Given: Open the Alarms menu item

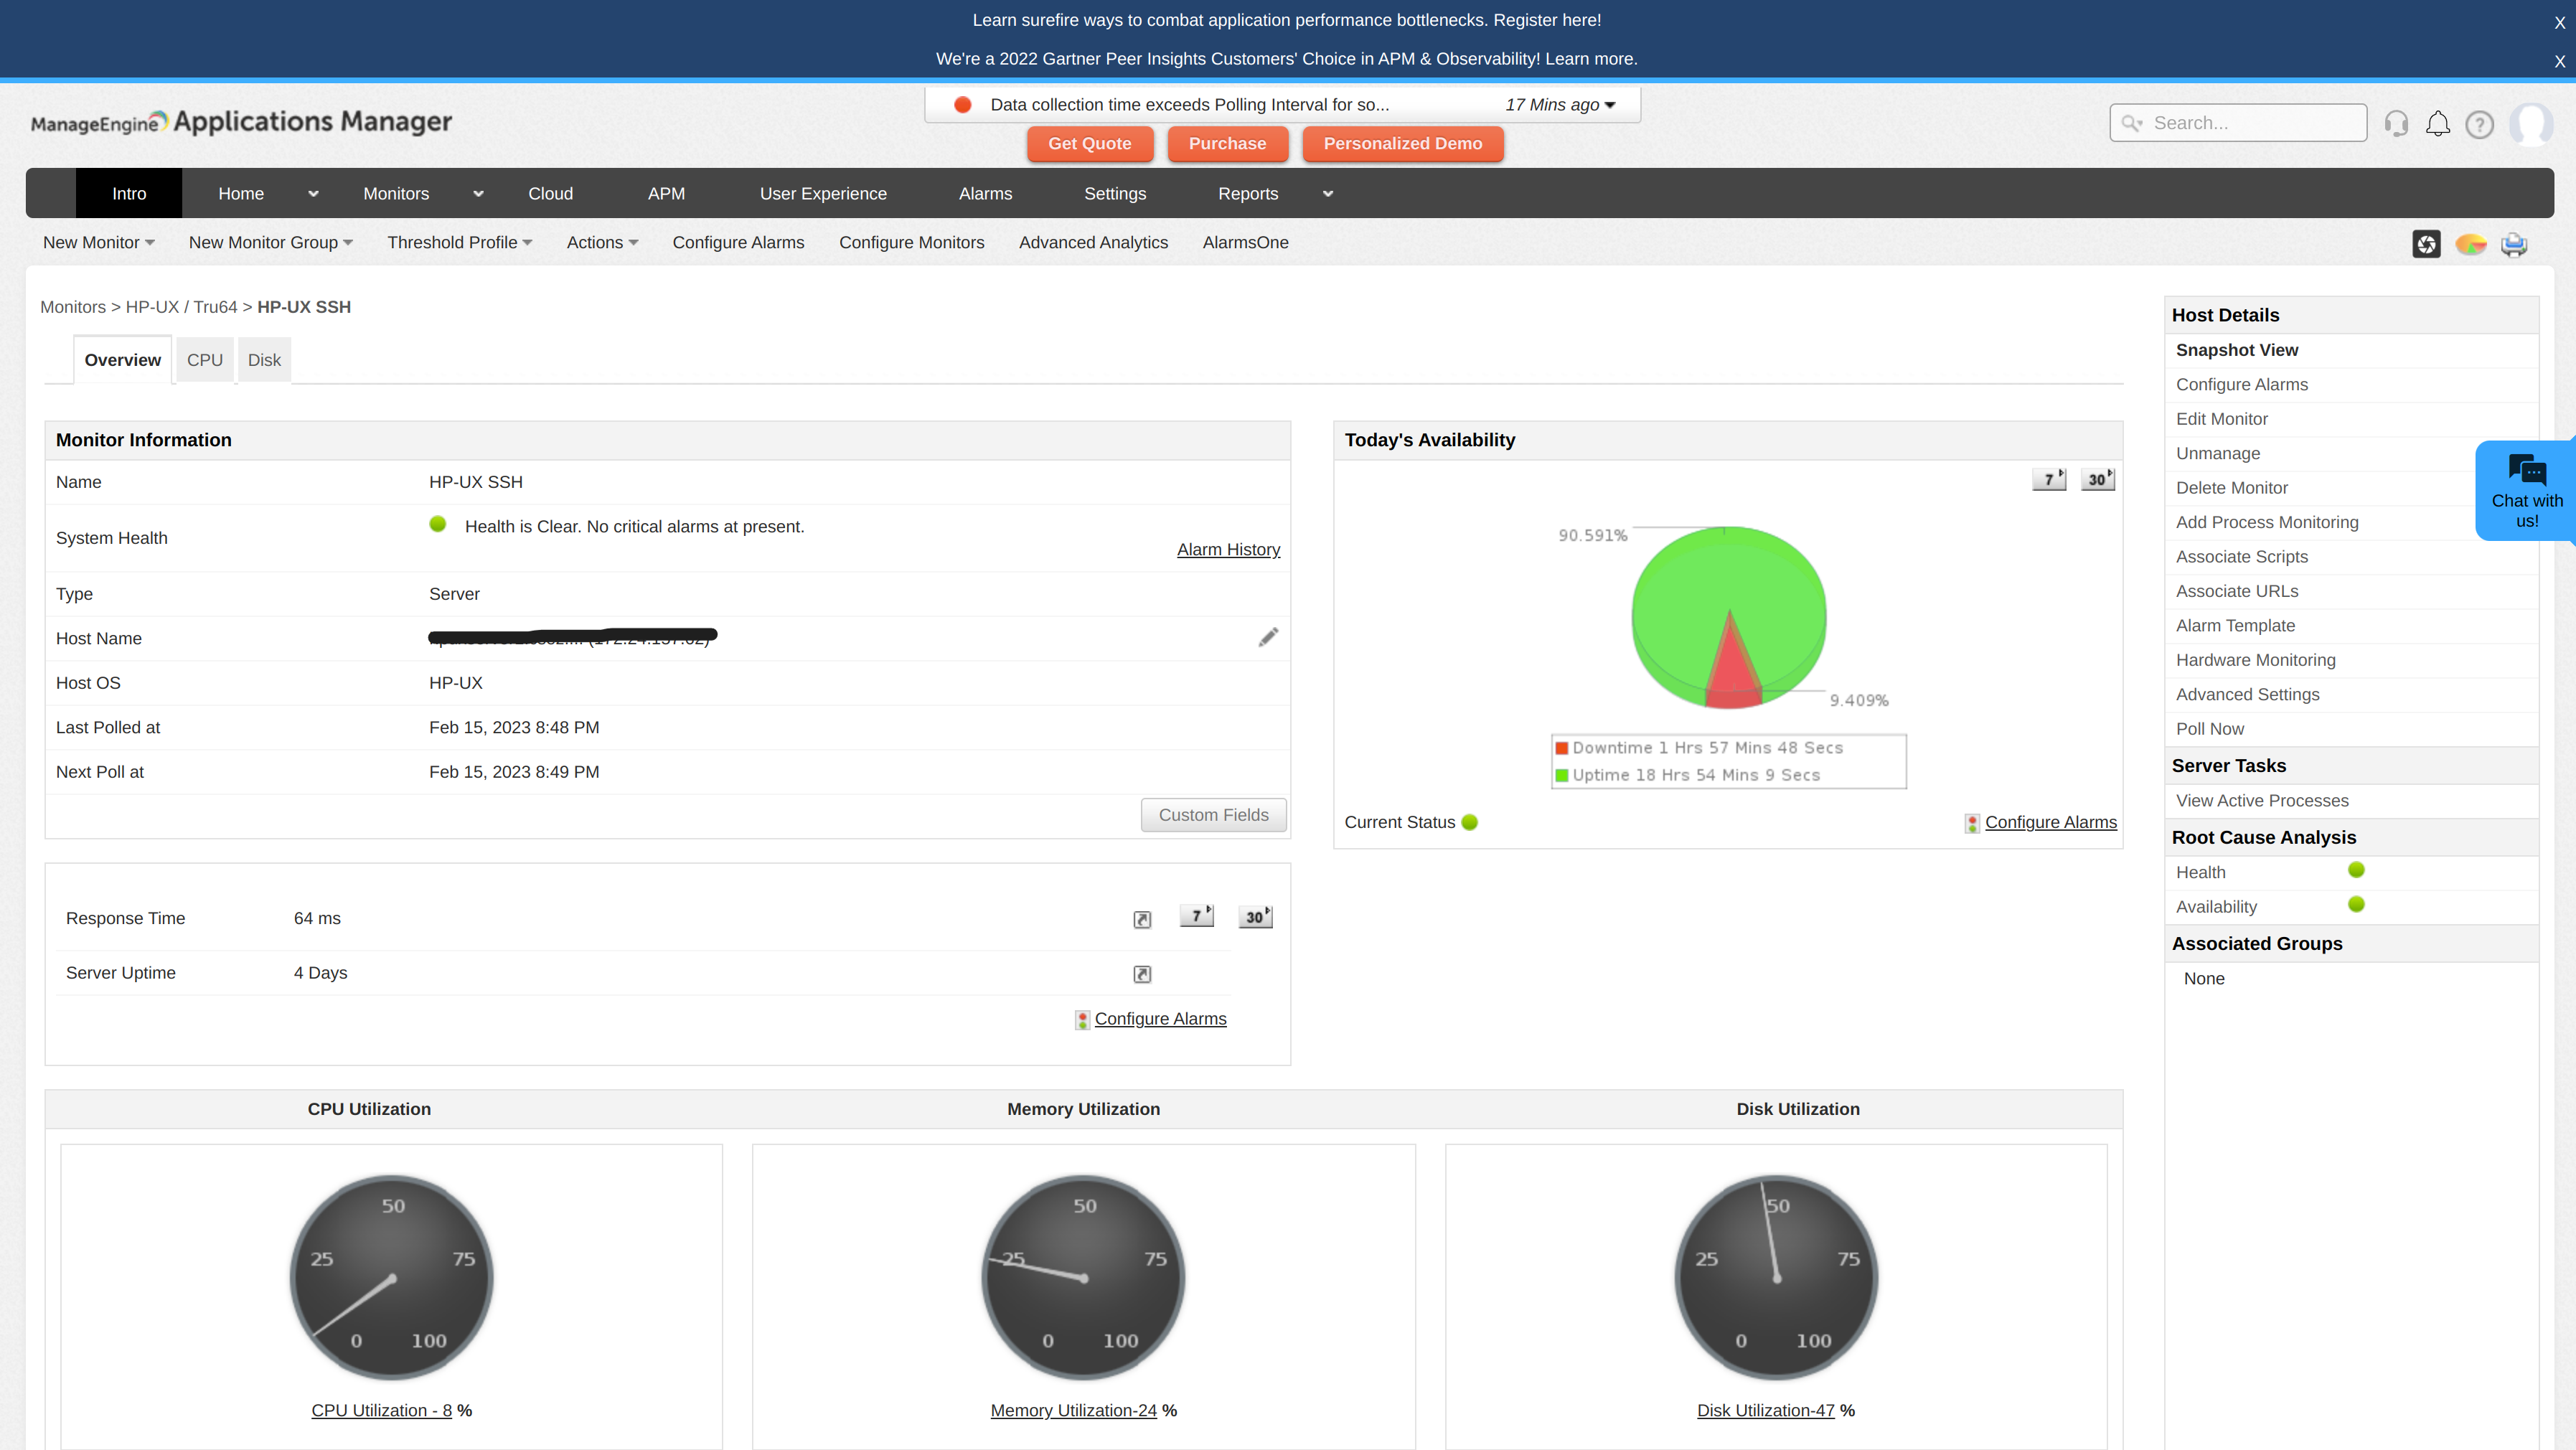Looking at the screenshot, I should pos(985,194).
